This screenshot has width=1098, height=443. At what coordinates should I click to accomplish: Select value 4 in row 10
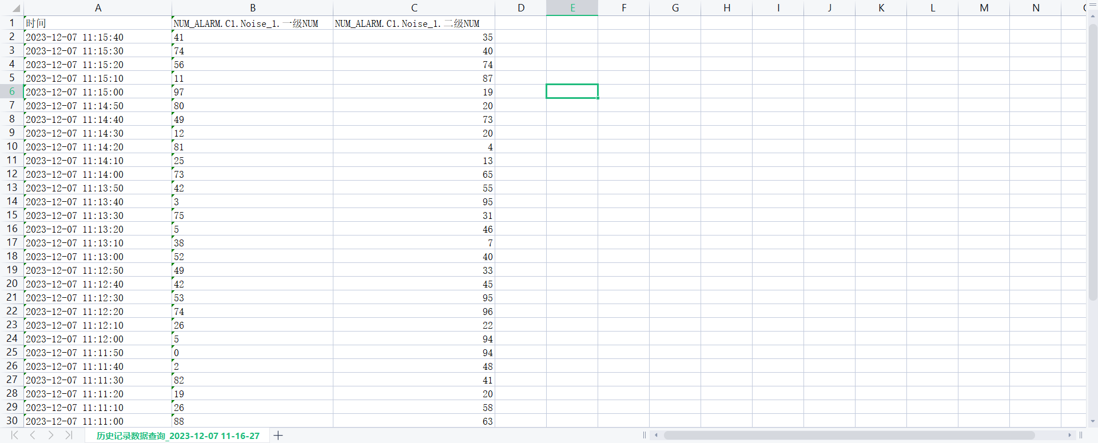pyautogui.click(x=414, y=146)
